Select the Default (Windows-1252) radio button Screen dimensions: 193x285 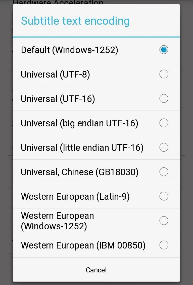164,50
